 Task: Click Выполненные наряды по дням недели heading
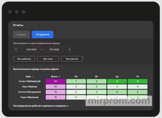(x=36, y=69)
